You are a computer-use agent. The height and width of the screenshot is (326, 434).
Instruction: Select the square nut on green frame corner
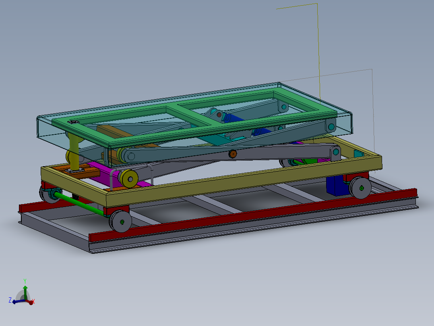(x=73, y=122)
